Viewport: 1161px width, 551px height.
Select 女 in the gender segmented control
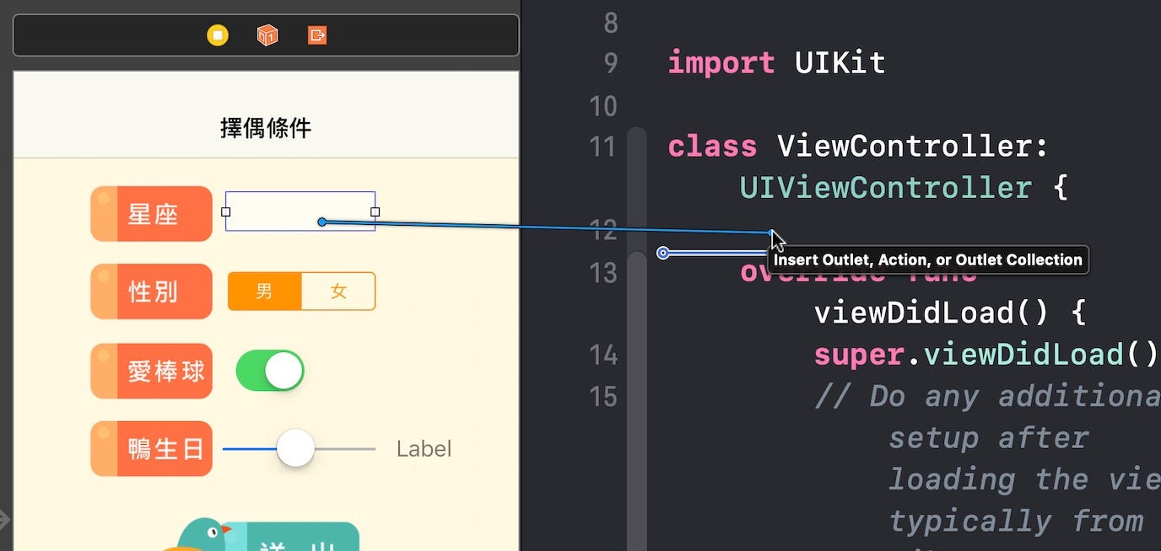[x=337, y=291]
